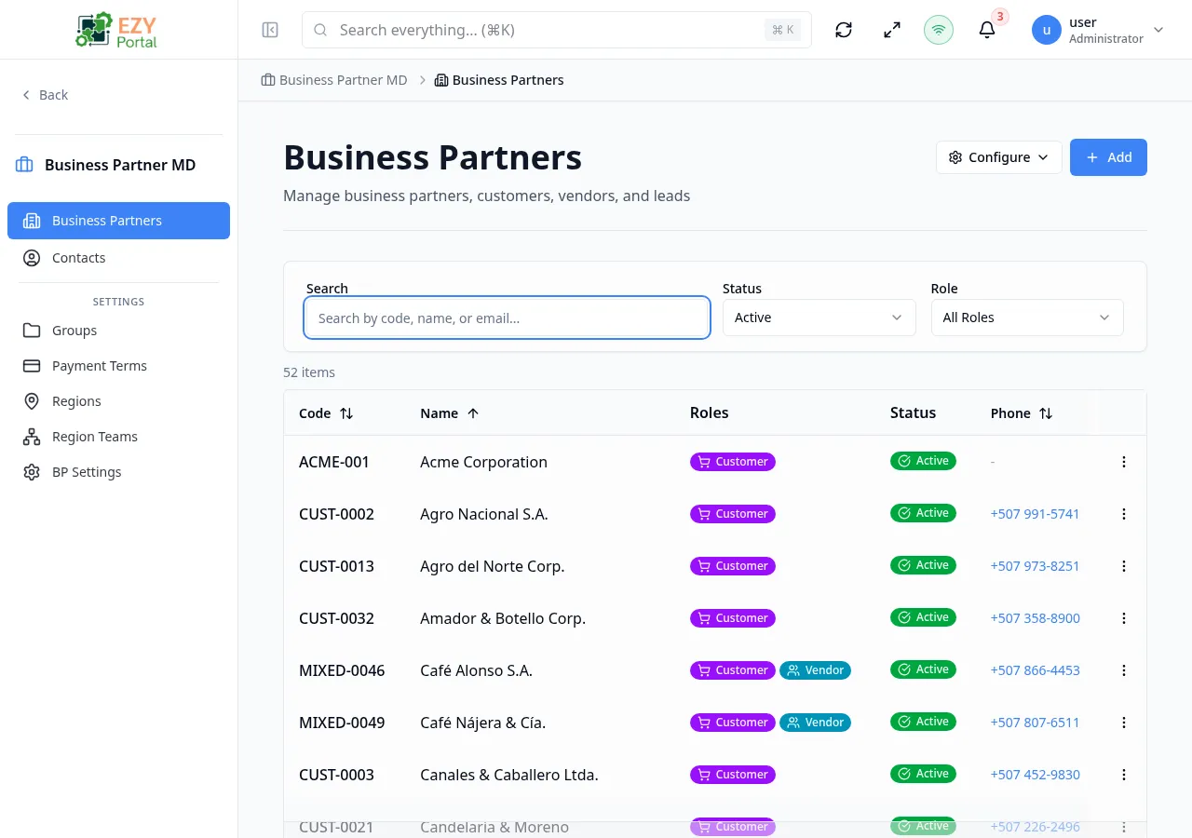
Task: Sort by Code column arrows icon
Action: click(x=346, y=413)
